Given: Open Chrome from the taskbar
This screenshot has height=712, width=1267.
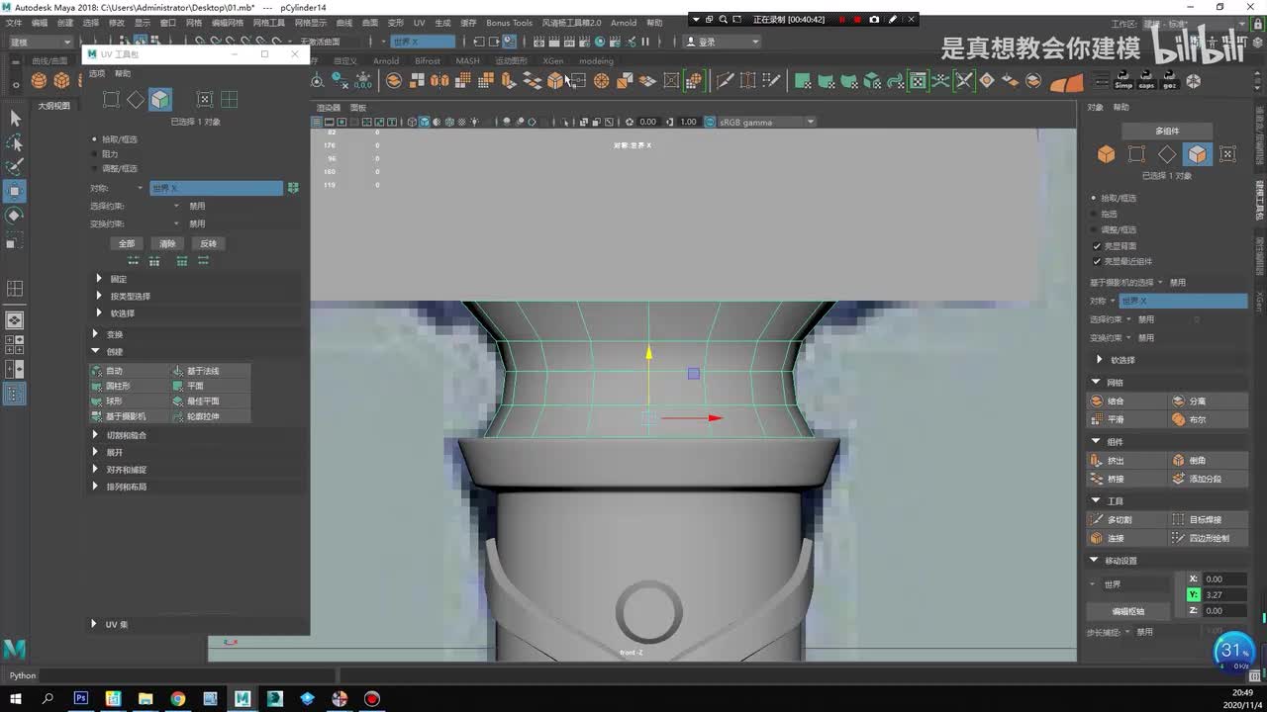Looking at the screenshot, I should 177,698.
